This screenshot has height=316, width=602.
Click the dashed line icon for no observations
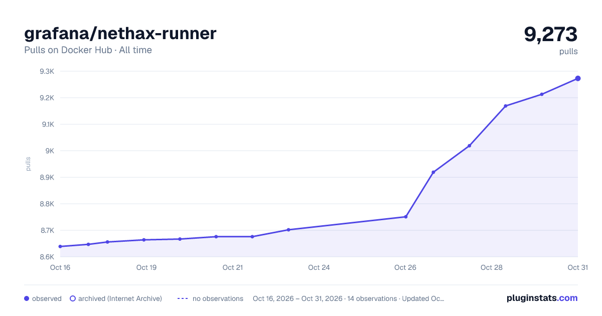click(183, 298)
